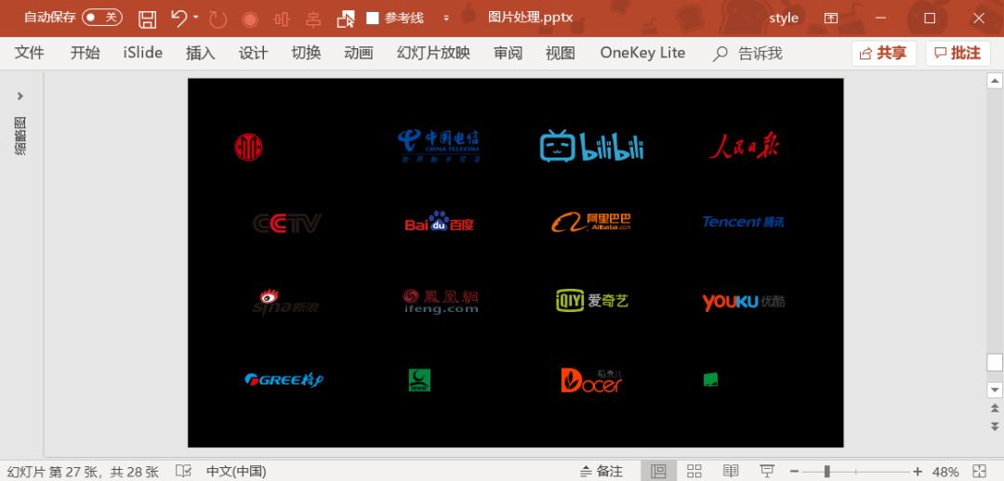Screen dimensions: 1004x481
Task: Select the sina 新浪 logo
Action: pos(285,302)
